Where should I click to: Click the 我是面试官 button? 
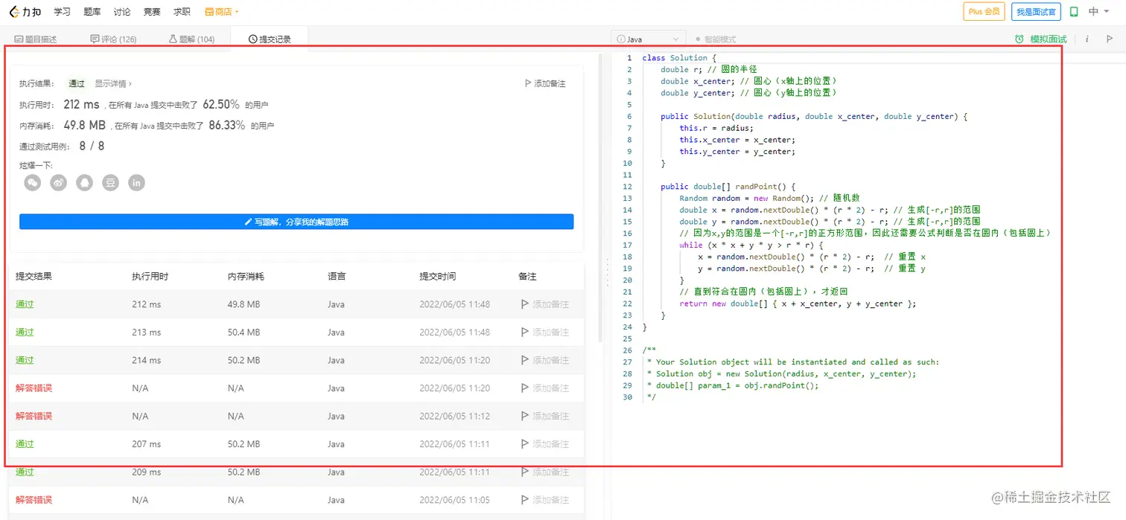(1036, 12)
